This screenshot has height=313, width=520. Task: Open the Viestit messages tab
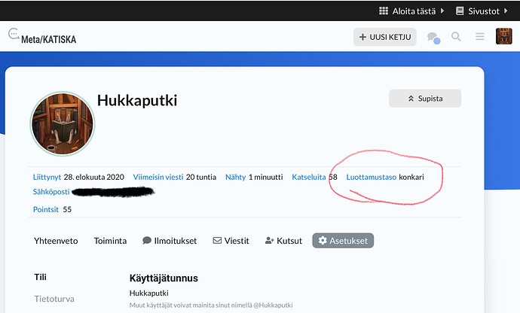click(x=231, y=241)
